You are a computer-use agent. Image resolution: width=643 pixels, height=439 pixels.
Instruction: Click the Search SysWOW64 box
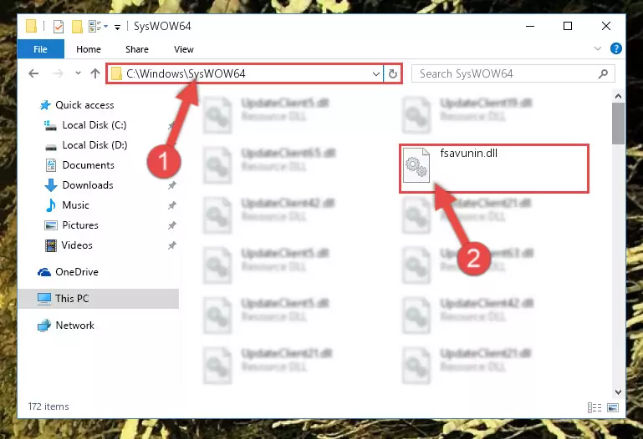[513, 73]
